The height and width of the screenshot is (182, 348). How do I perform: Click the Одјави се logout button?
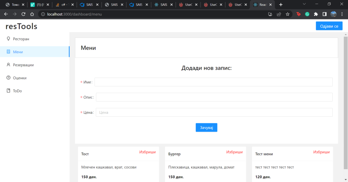pos(329,26)
